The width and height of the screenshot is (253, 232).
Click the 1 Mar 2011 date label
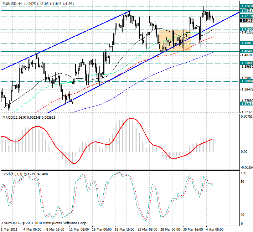[9, 230]
